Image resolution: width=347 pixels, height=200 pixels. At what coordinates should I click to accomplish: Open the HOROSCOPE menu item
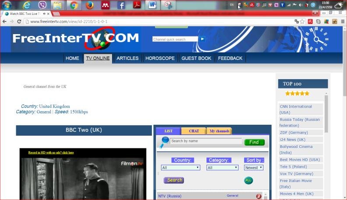pyautogui.click(x=160, y=58)
